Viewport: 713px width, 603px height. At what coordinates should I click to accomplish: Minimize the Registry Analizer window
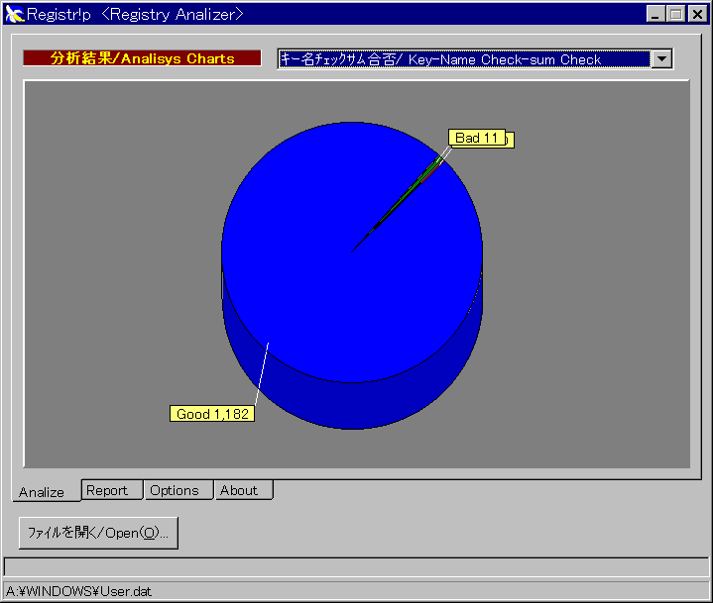click(656, 14)
